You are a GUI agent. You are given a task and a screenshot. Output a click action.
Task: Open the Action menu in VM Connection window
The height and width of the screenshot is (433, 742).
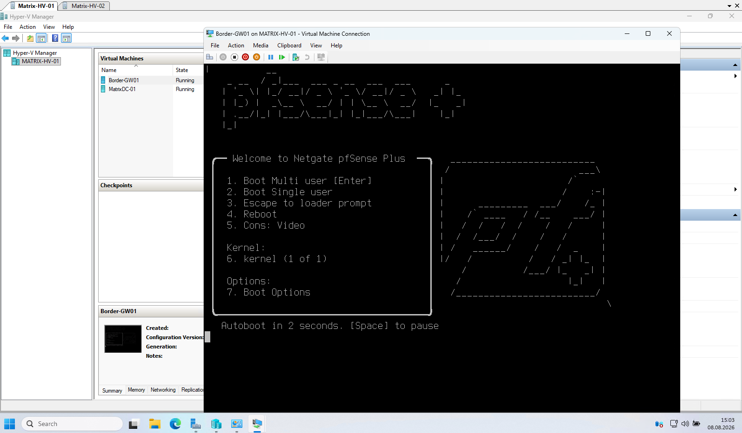pos(236,46)
